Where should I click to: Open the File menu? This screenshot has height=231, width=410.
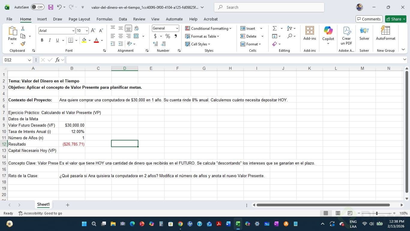pos(9,19)
